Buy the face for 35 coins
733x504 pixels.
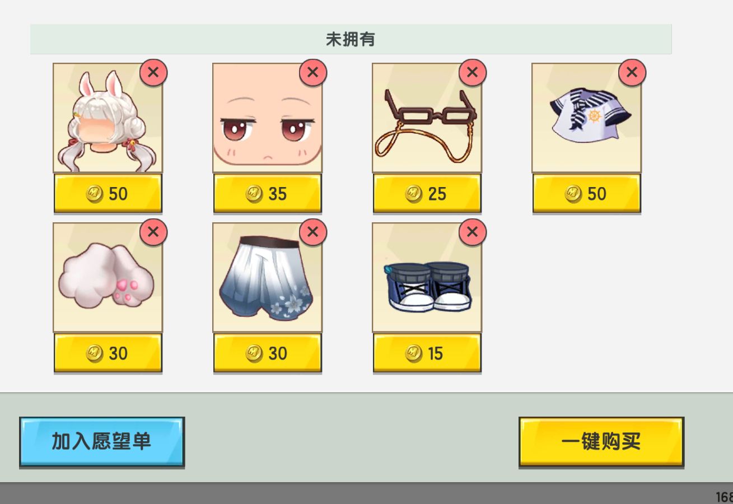point(268,194)
